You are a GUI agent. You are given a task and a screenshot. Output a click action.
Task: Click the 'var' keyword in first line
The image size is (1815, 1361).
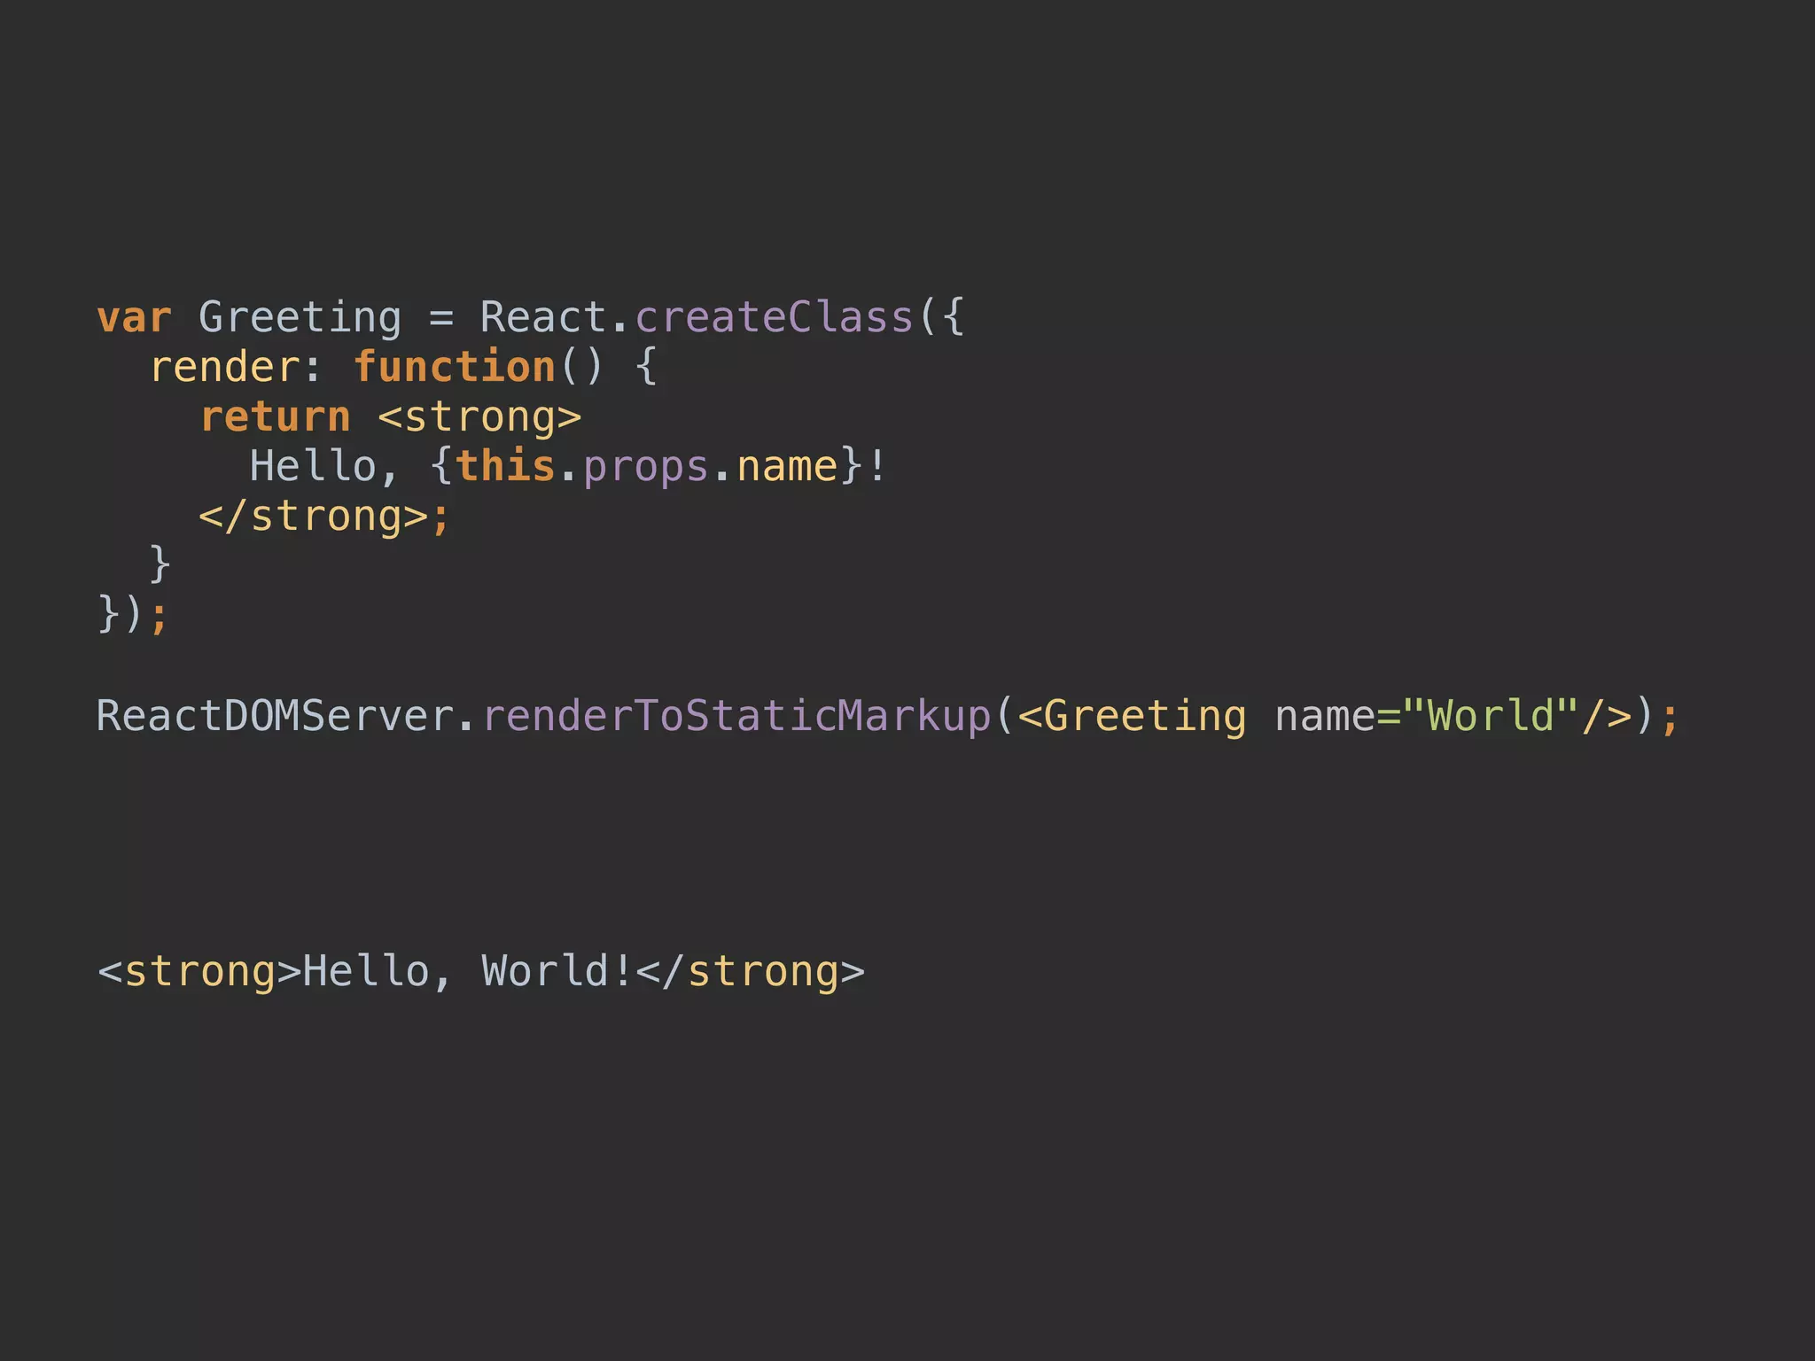134,318
